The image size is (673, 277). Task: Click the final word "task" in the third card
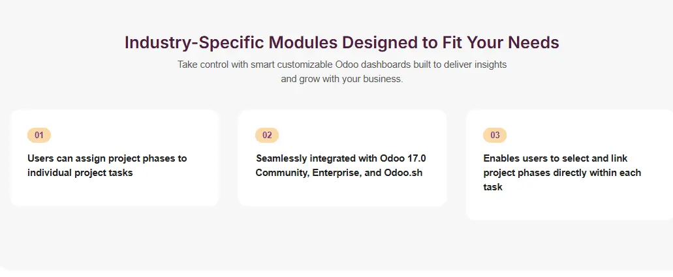(493, 187)
